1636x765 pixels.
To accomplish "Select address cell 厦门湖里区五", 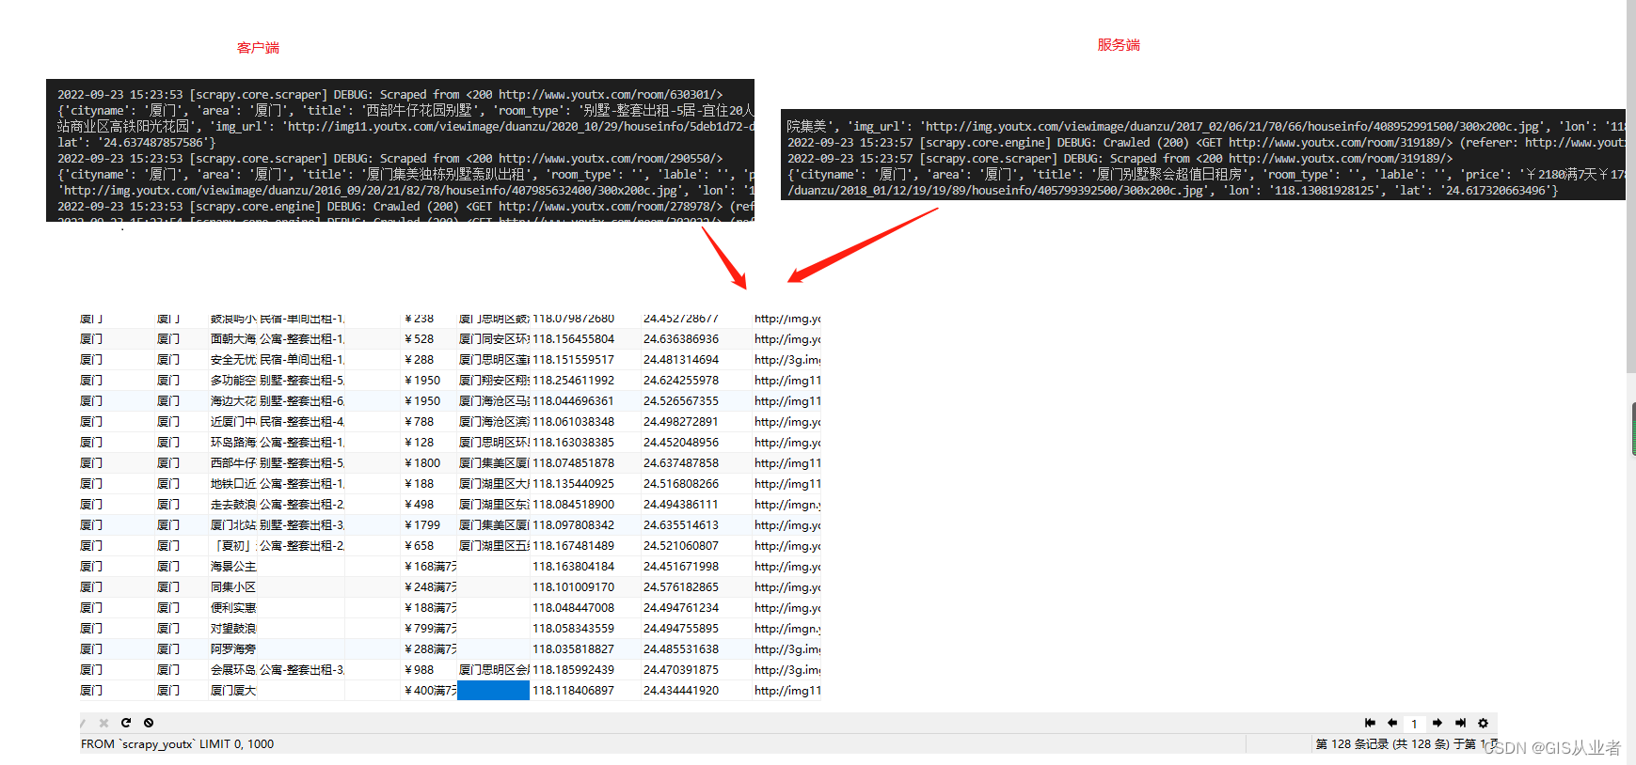I will 494,546.
